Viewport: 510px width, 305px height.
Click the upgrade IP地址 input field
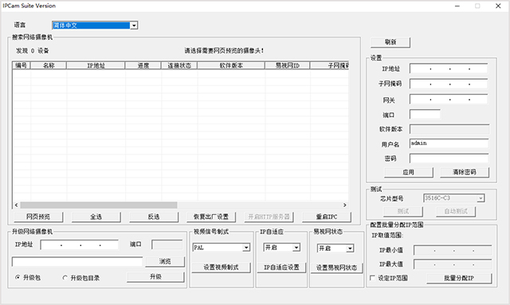[x=80, y=244]
